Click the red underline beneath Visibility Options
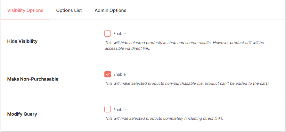The image size is (286, 132). (x=25, y=20)
